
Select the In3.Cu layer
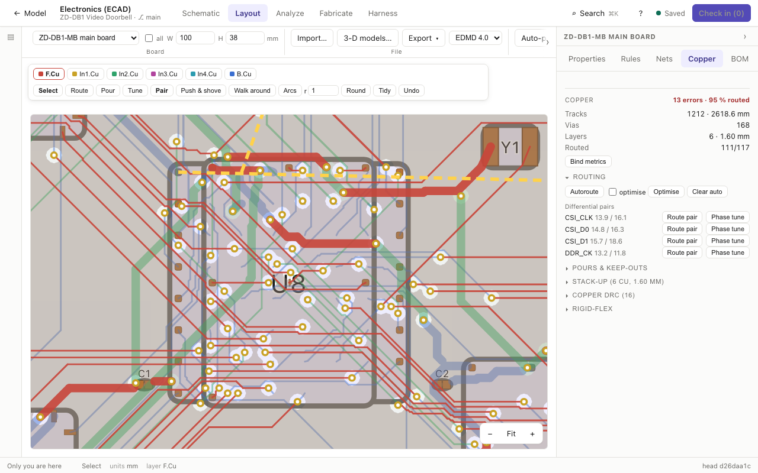[x=164, y=74]
